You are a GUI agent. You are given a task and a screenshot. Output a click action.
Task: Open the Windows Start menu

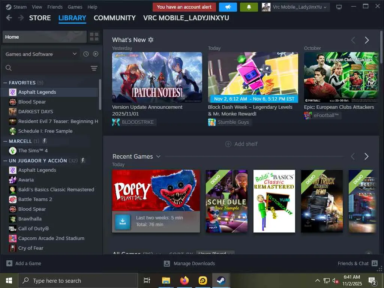(9, 280)
